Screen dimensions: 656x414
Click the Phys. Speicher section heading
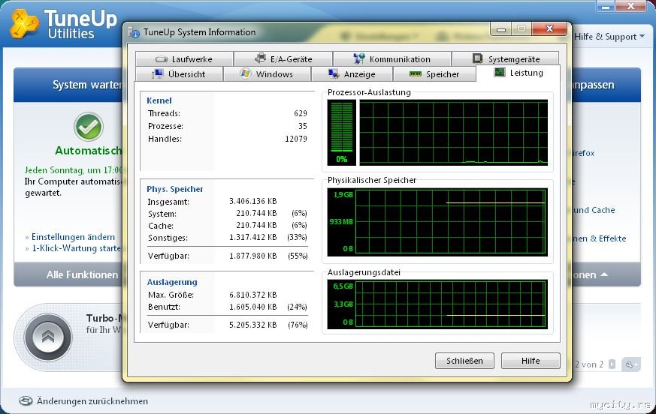(x=175, y=189)
